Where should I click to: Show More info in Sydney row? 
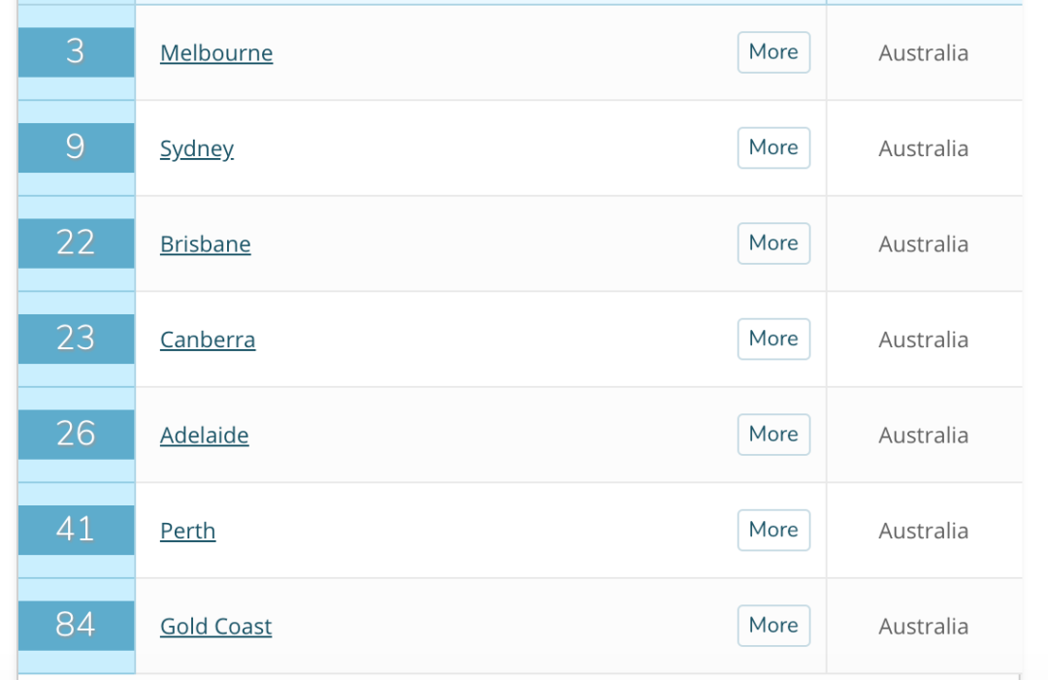click(773, 147)
